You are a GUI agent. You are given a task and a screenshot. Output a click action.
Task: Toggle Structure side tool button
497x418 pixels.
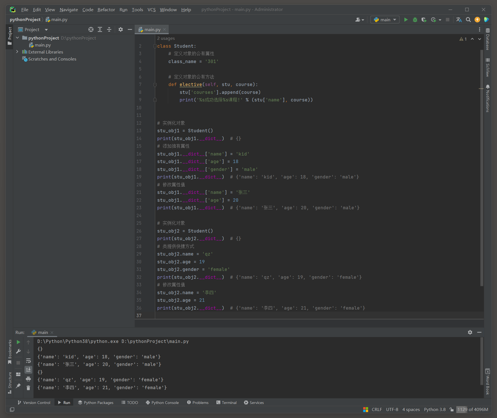[10, 383]
